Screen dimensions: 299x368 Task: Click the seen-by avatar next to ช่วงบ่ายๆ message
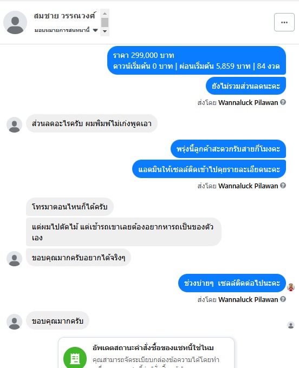click(291, 287)
